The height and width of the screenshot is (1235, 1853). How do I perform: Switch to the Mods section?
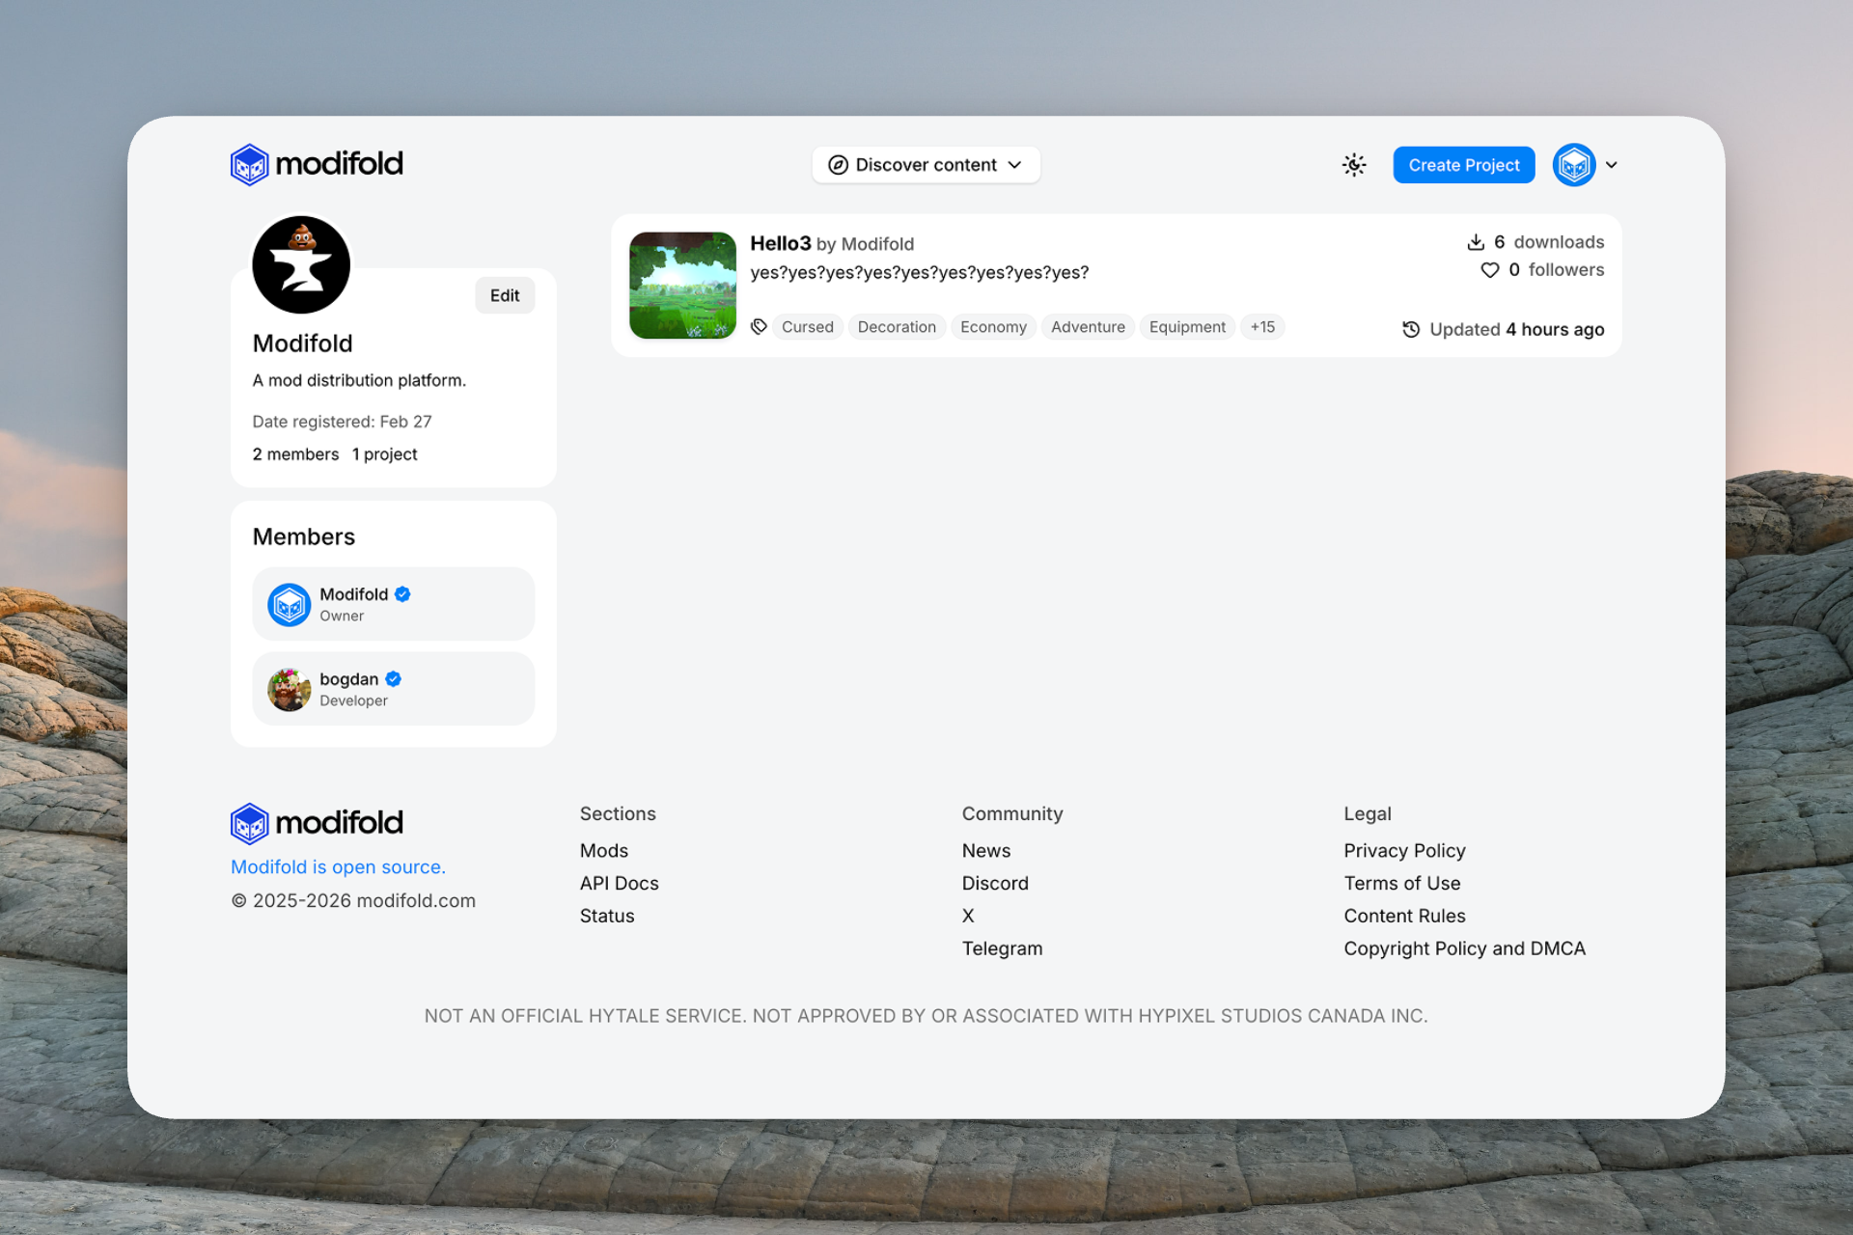pos(604,850)
